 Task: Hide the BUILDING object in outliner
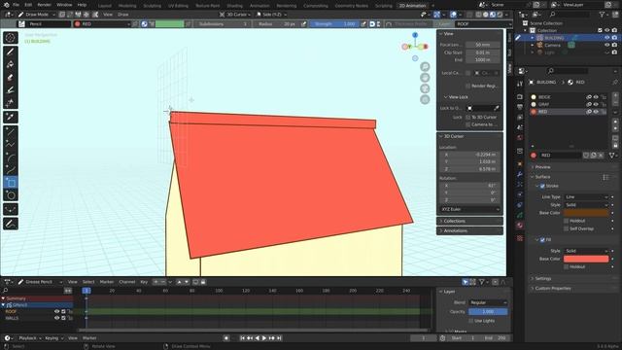point(606,38)
